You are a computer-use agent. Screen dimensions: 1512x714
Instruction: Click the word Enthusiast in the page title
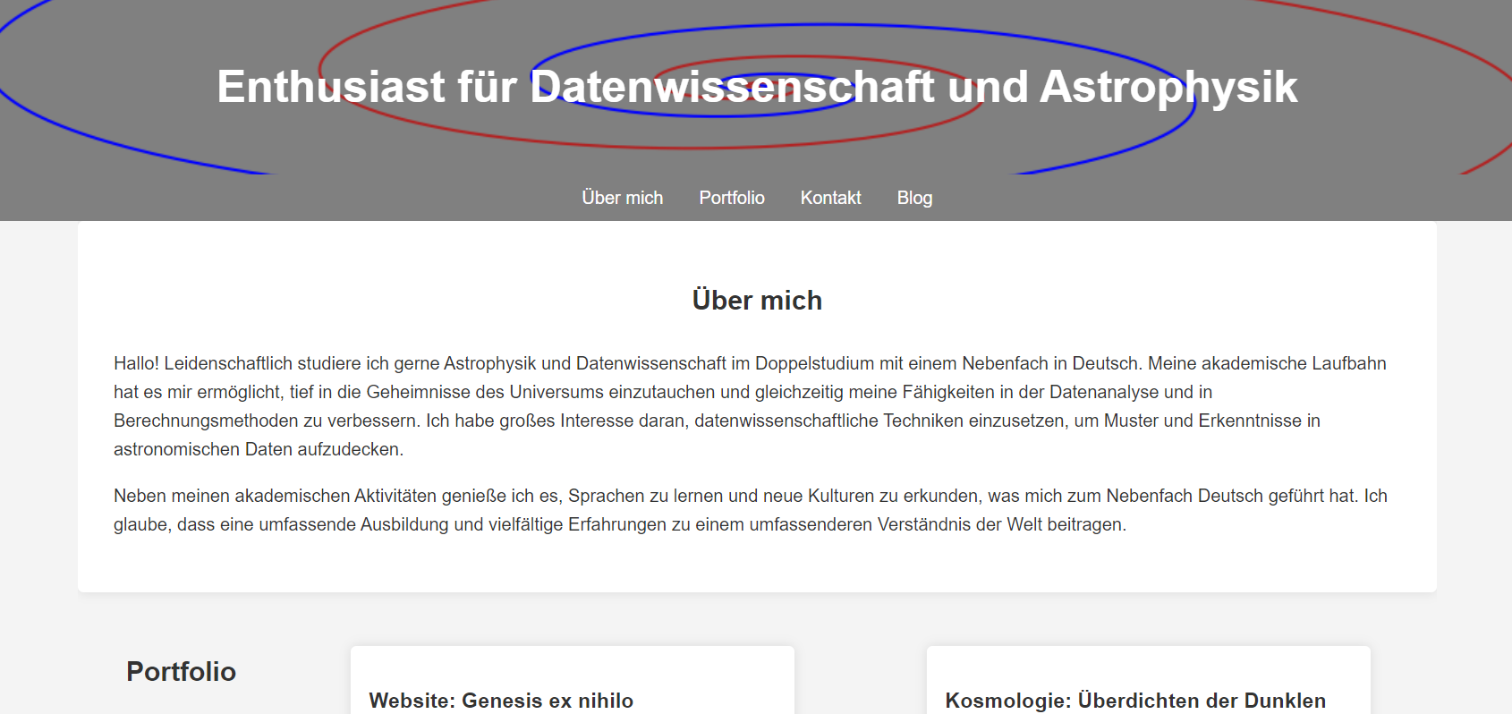click(x=330, y=87)
